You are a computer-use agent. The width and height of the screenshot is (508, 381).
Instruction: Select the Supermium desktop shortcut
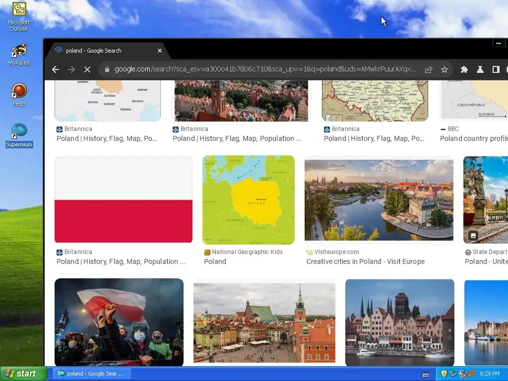pos(19,135)
